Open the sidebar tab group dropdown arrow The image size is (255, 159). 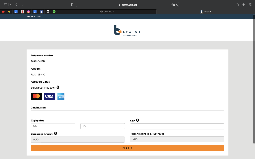(x=10, y=5)
